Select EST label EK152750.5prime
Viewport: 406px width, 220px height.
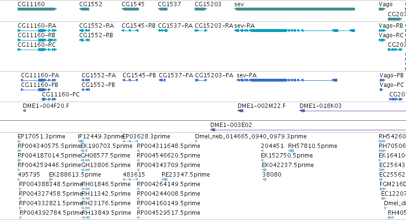point(287,156)
